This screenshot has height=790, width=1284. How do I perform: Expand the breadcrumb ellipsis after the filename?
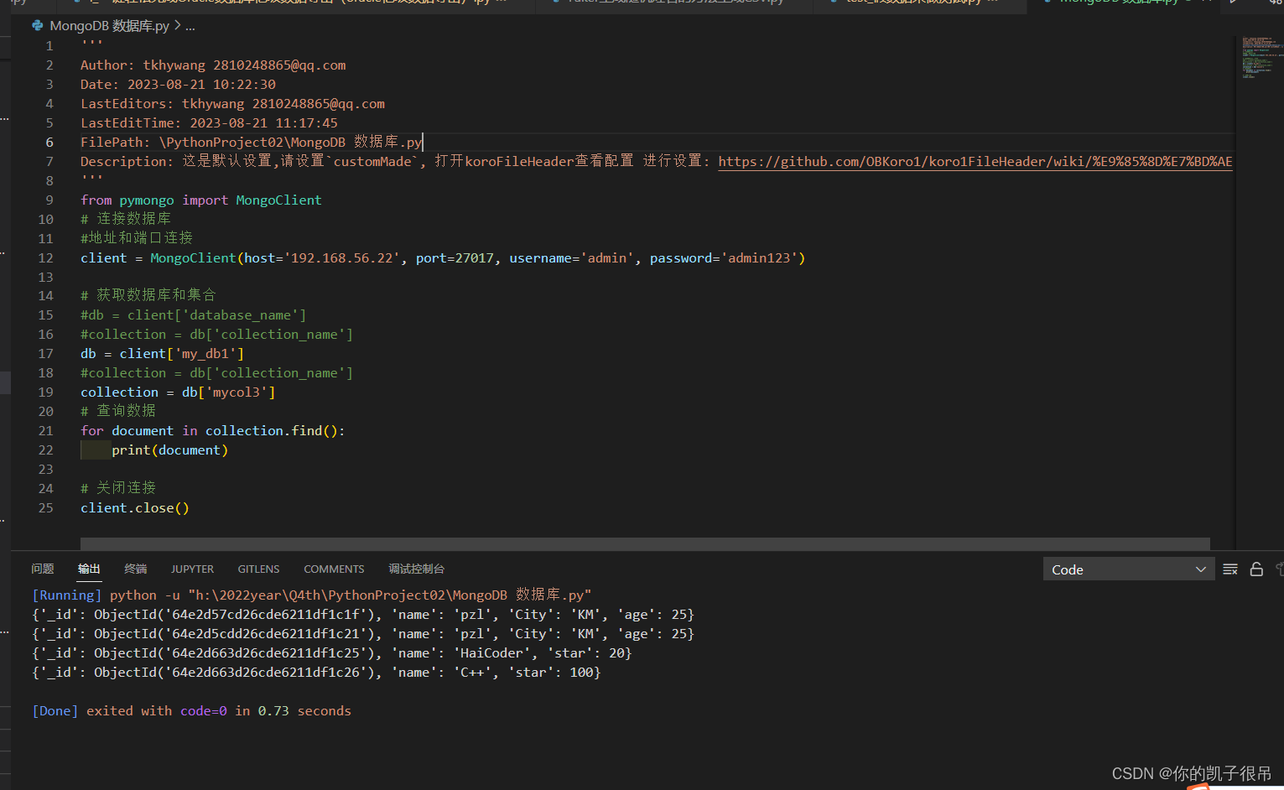[190, 26]
